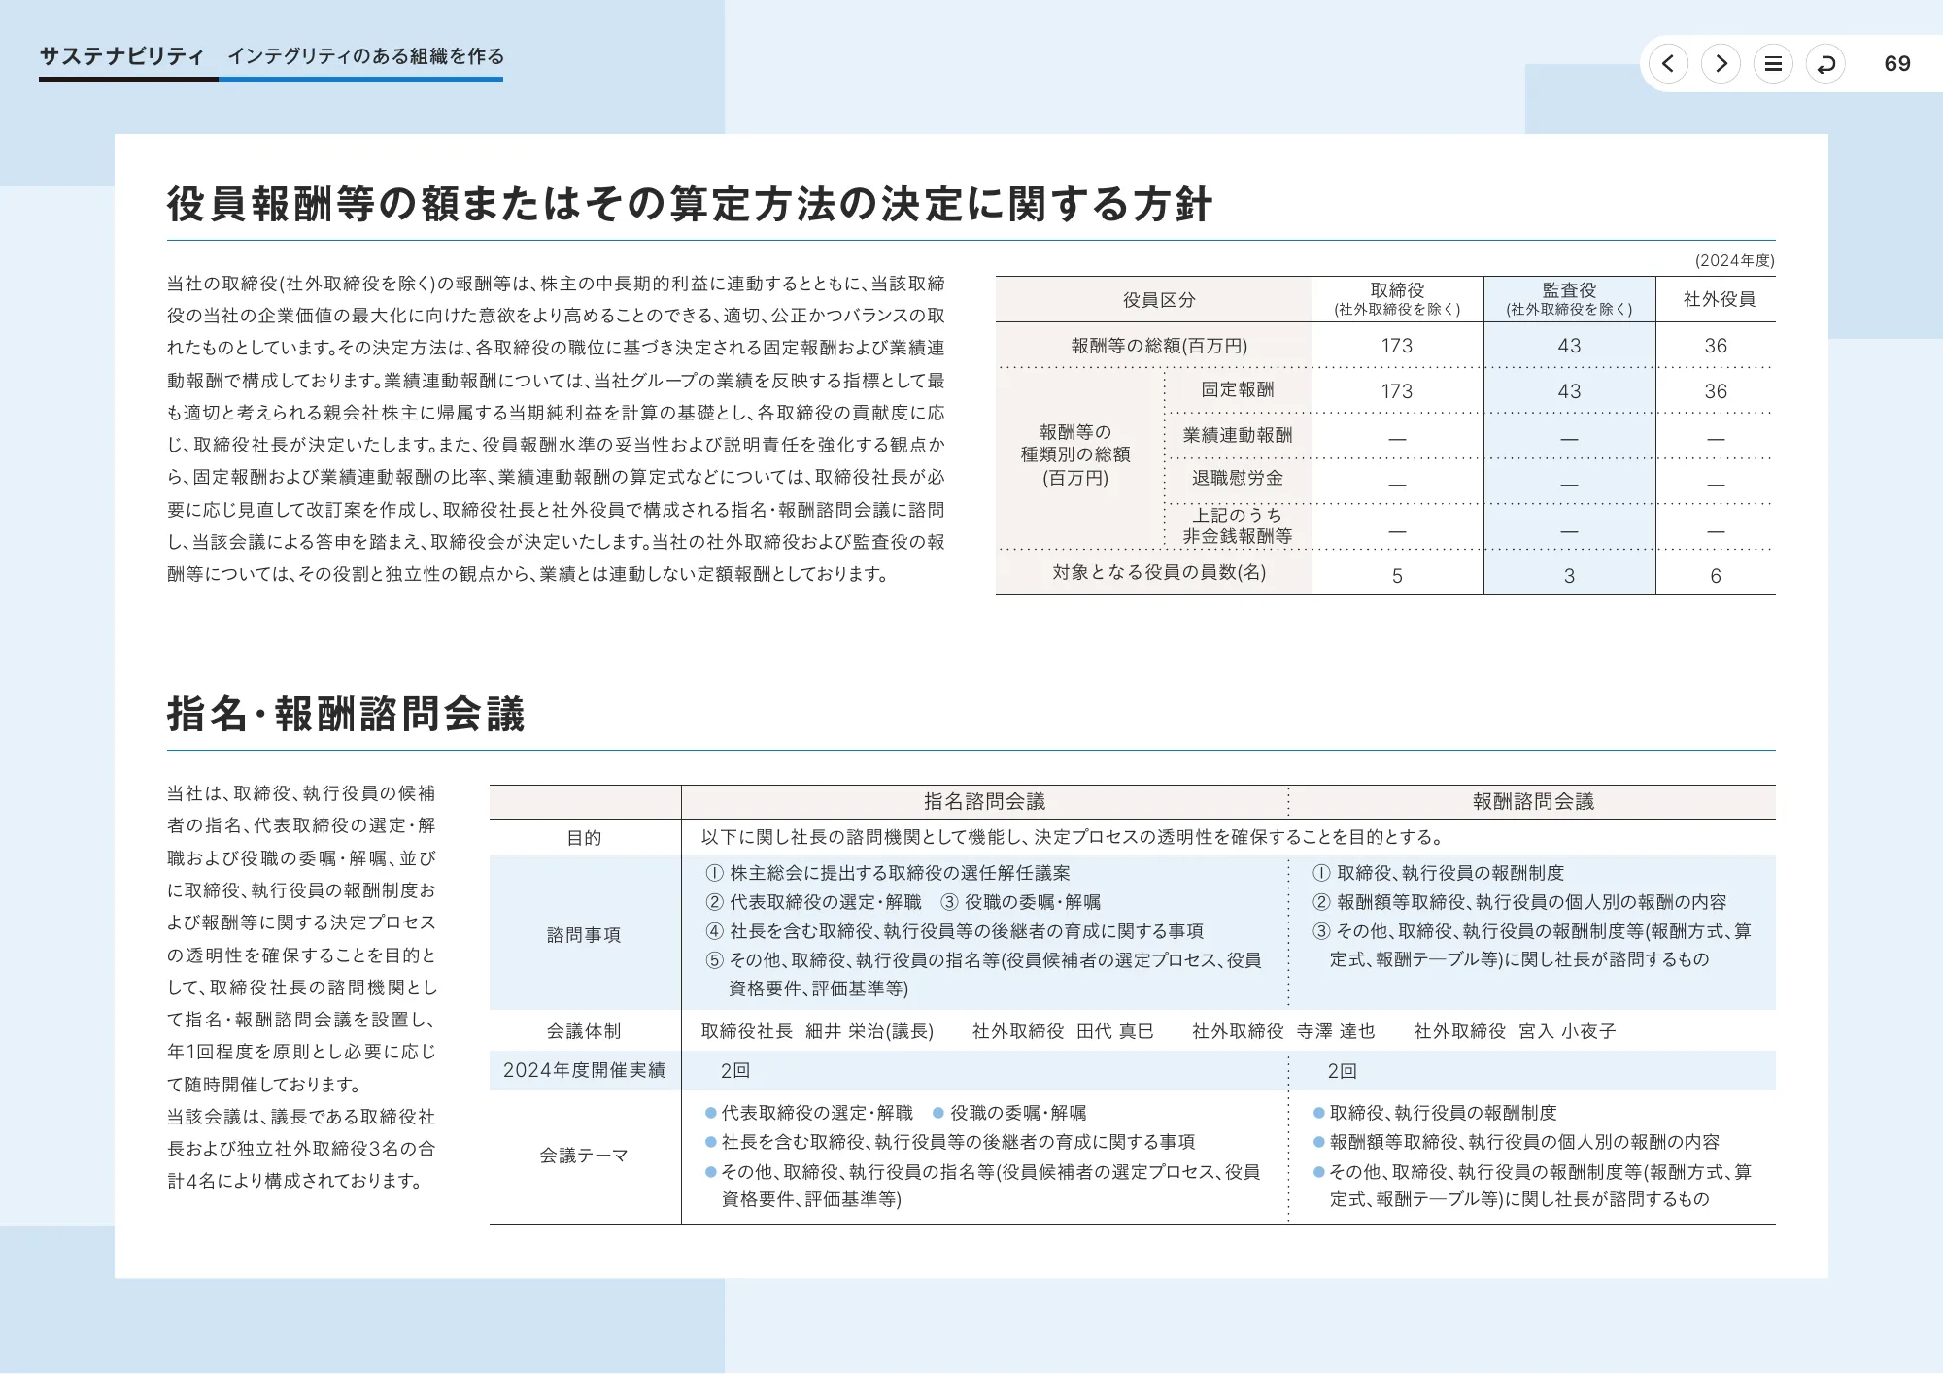Advance to the next page with the right arrow
1943x1374 pixels.
click(1721, 64)
